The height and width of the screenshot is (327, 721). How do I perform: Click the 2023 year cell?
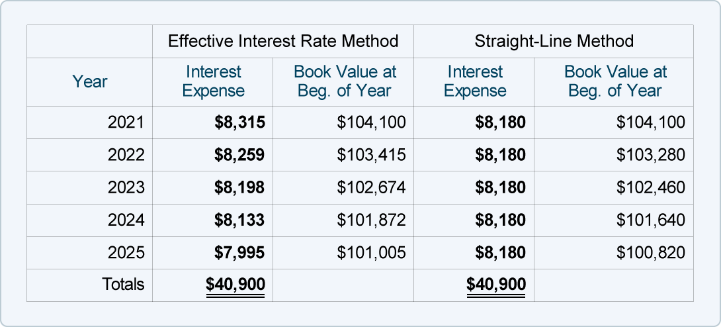pos(126,187)
